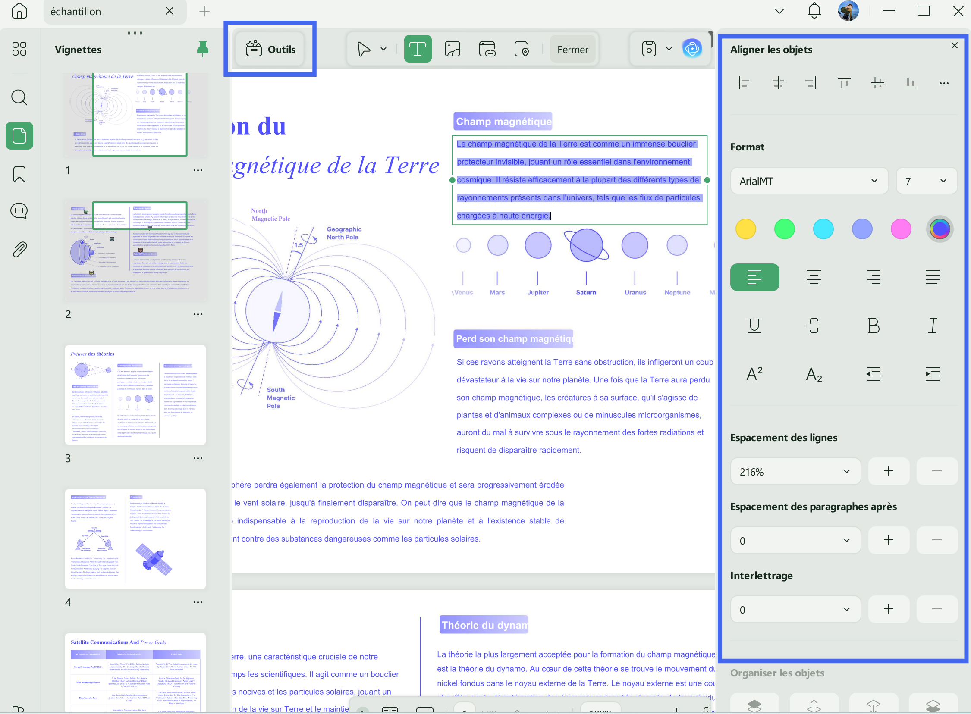Open the 216% line spacing dropdown
The width and height of the screenshot is (971, 714).
click(x=795, y=471)
